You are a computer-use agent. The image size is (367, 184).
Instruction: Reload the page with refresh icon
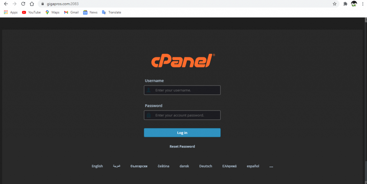(x=23, y=4)
